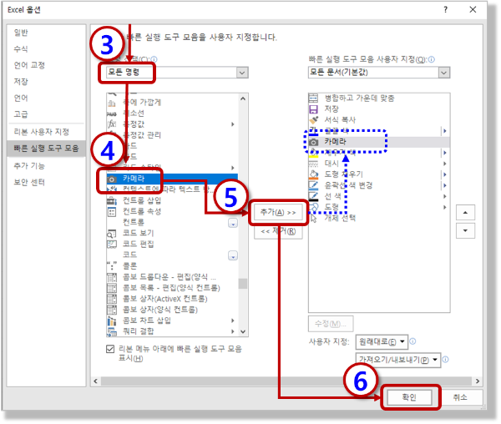
Task: Click the command list scroll up arrow
Action: pyautogui.click(x=243, y=98)
